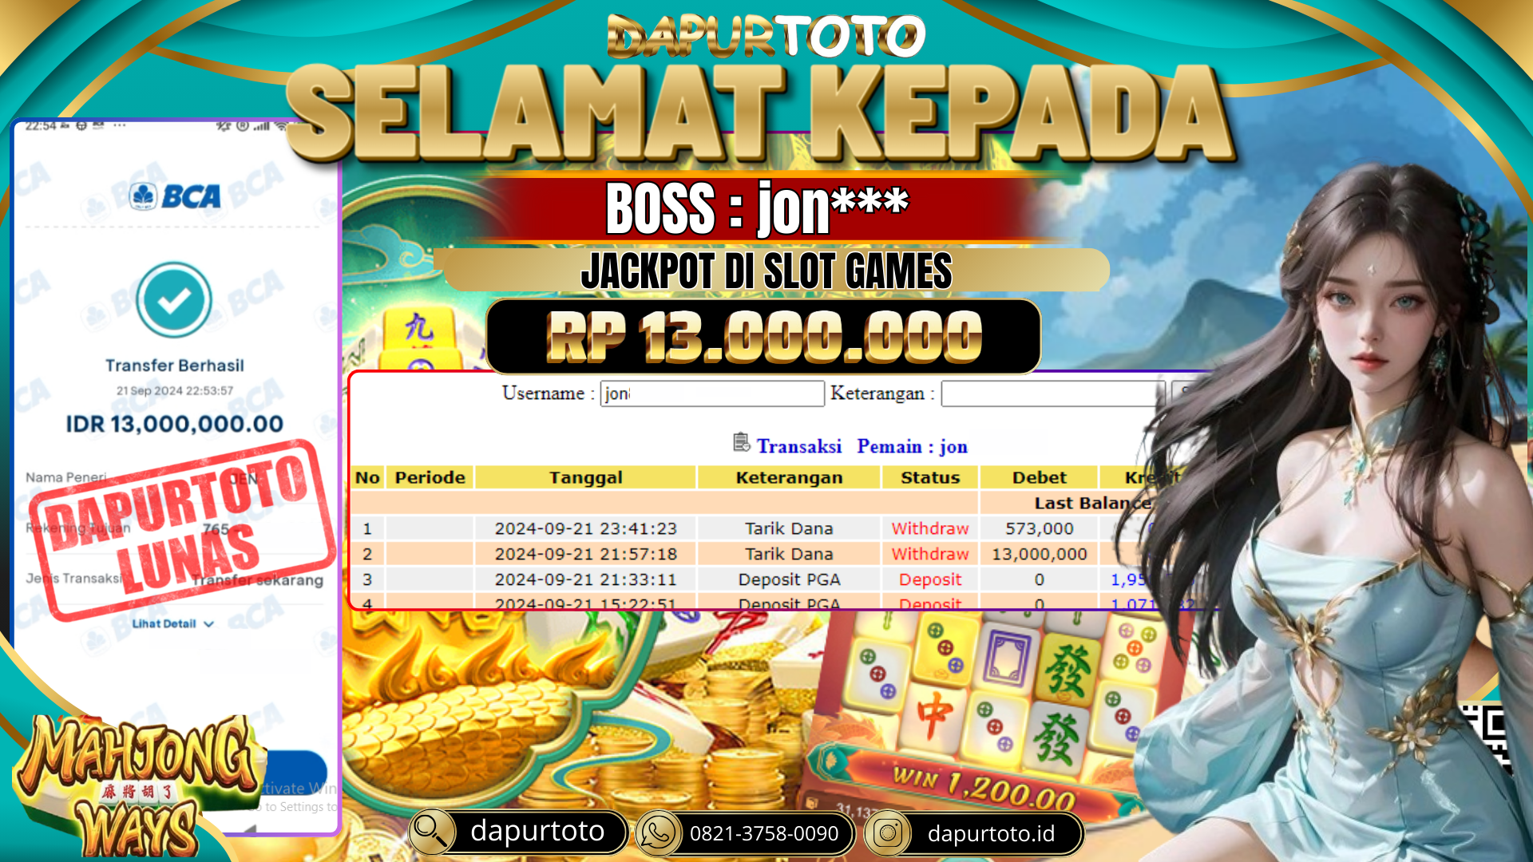1533x862 pixels.
Task: Click the Transaksi document icon
Action: 741,442
